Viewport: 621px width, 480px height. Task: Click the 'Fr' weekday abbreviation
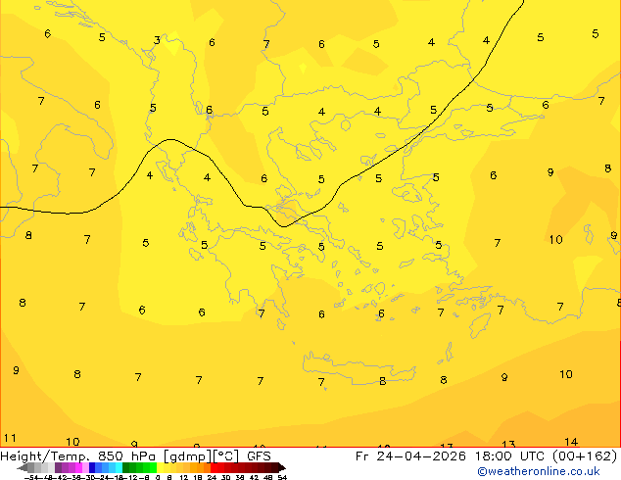tap(361, 456)
